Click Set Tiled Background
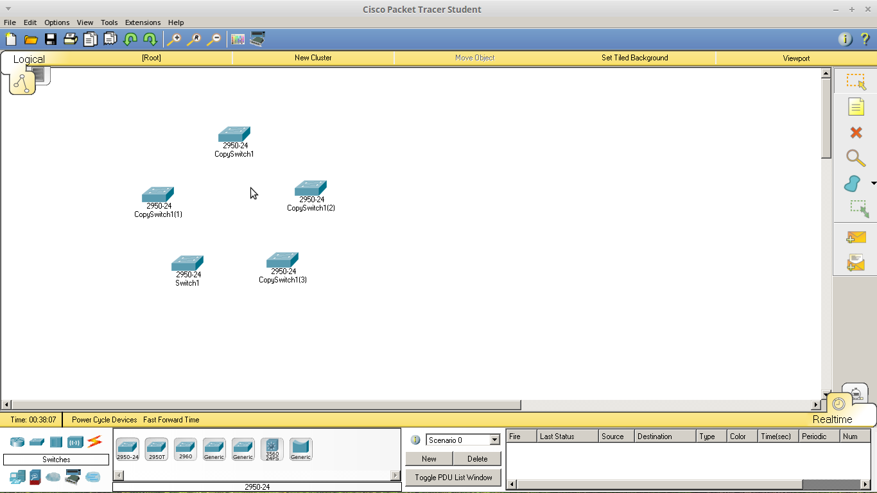The height and width of the screenshot is (493, 877). (x=634, y=58)
